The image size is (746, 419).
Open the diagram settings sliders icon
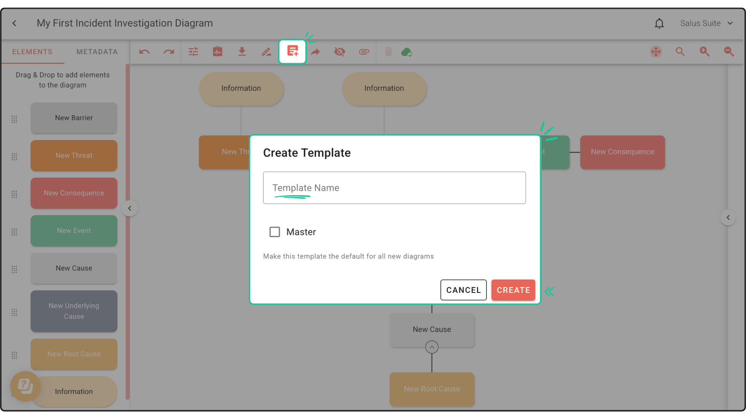pos(193,52)
